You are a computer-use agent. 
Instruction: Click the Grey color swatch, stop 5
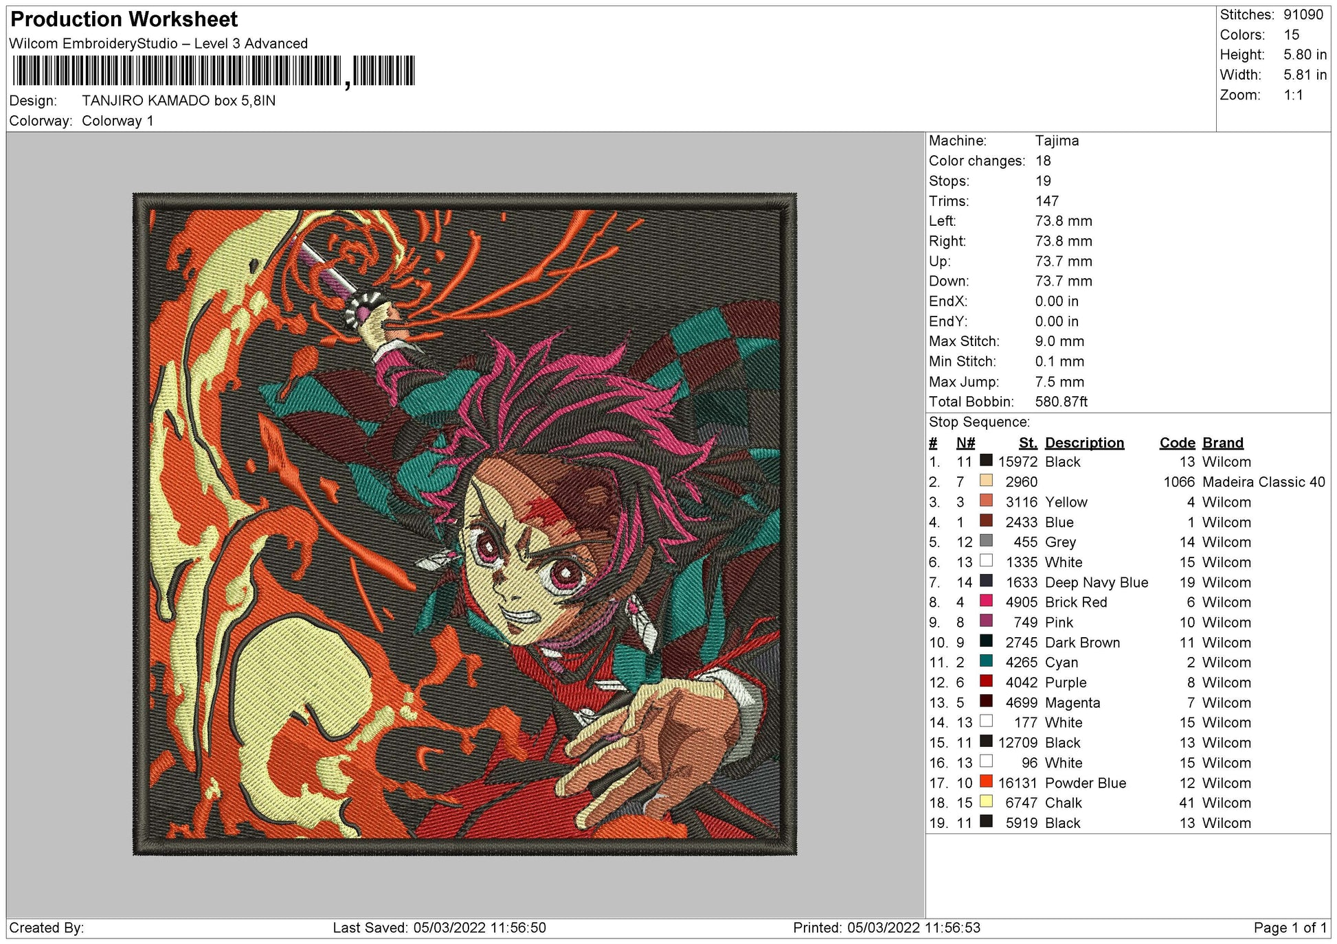[x=986, y=541]
